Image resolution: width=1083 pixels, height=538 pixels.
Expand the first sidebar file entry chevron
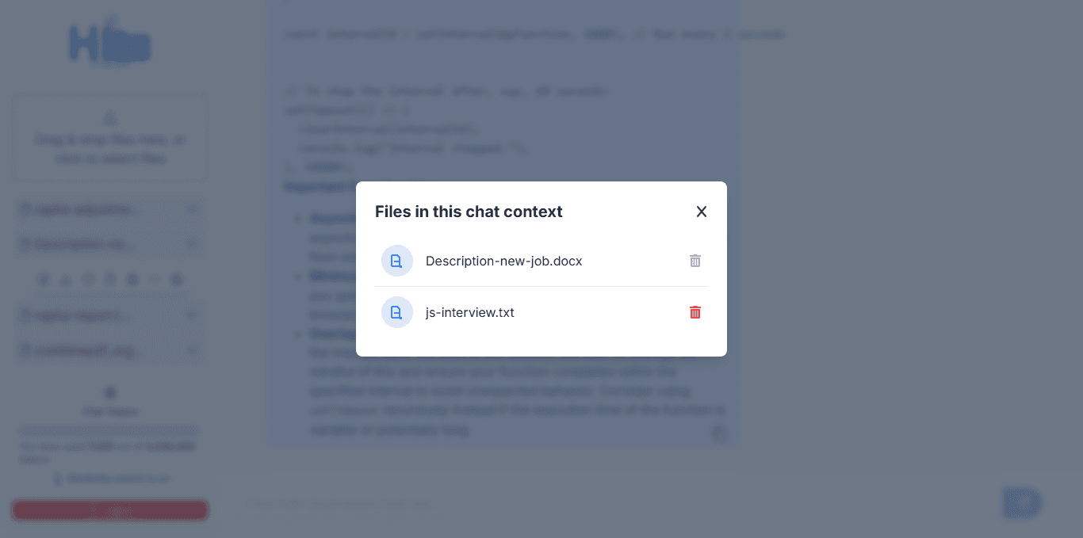click(191, 209)
